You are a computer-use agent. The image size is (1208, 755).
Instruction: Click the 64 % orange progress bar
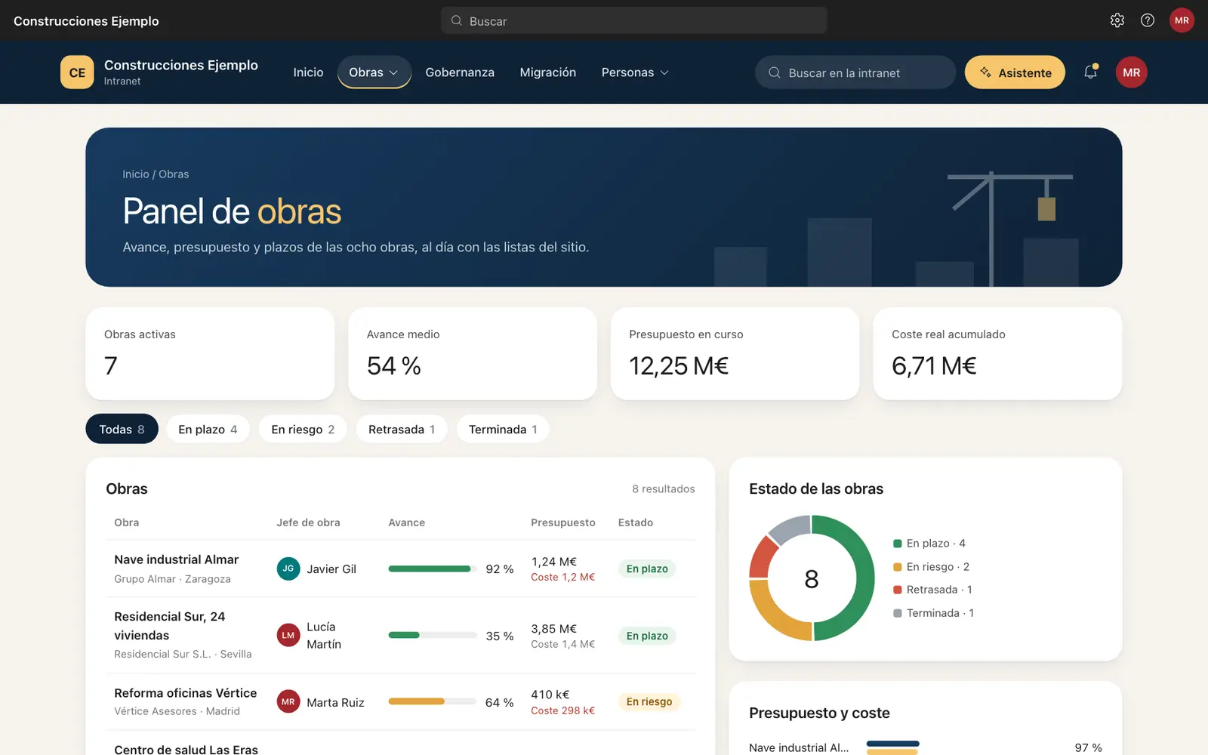(433, 701)
